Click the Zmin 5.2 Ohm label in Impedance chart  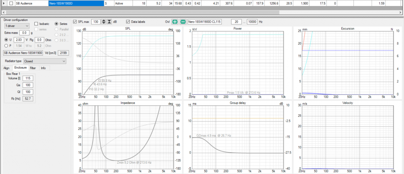pyautogui.click(x=134, y=162)
